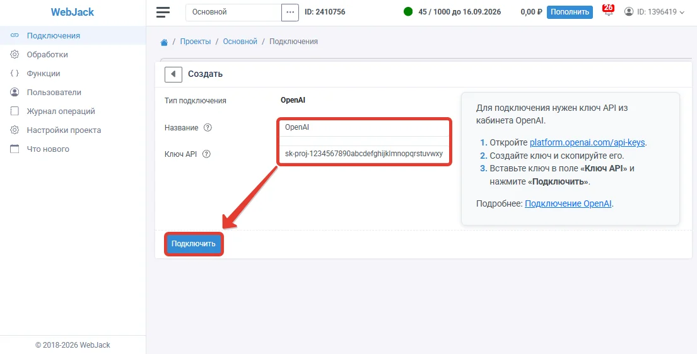Click the gear icon beside Обработки
This screenshot has width=697, height=354.
pos(15,55)
